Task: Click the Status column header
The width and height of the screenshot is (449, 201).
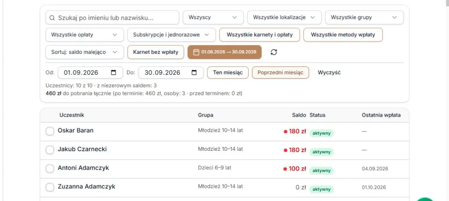Action: 317,115
